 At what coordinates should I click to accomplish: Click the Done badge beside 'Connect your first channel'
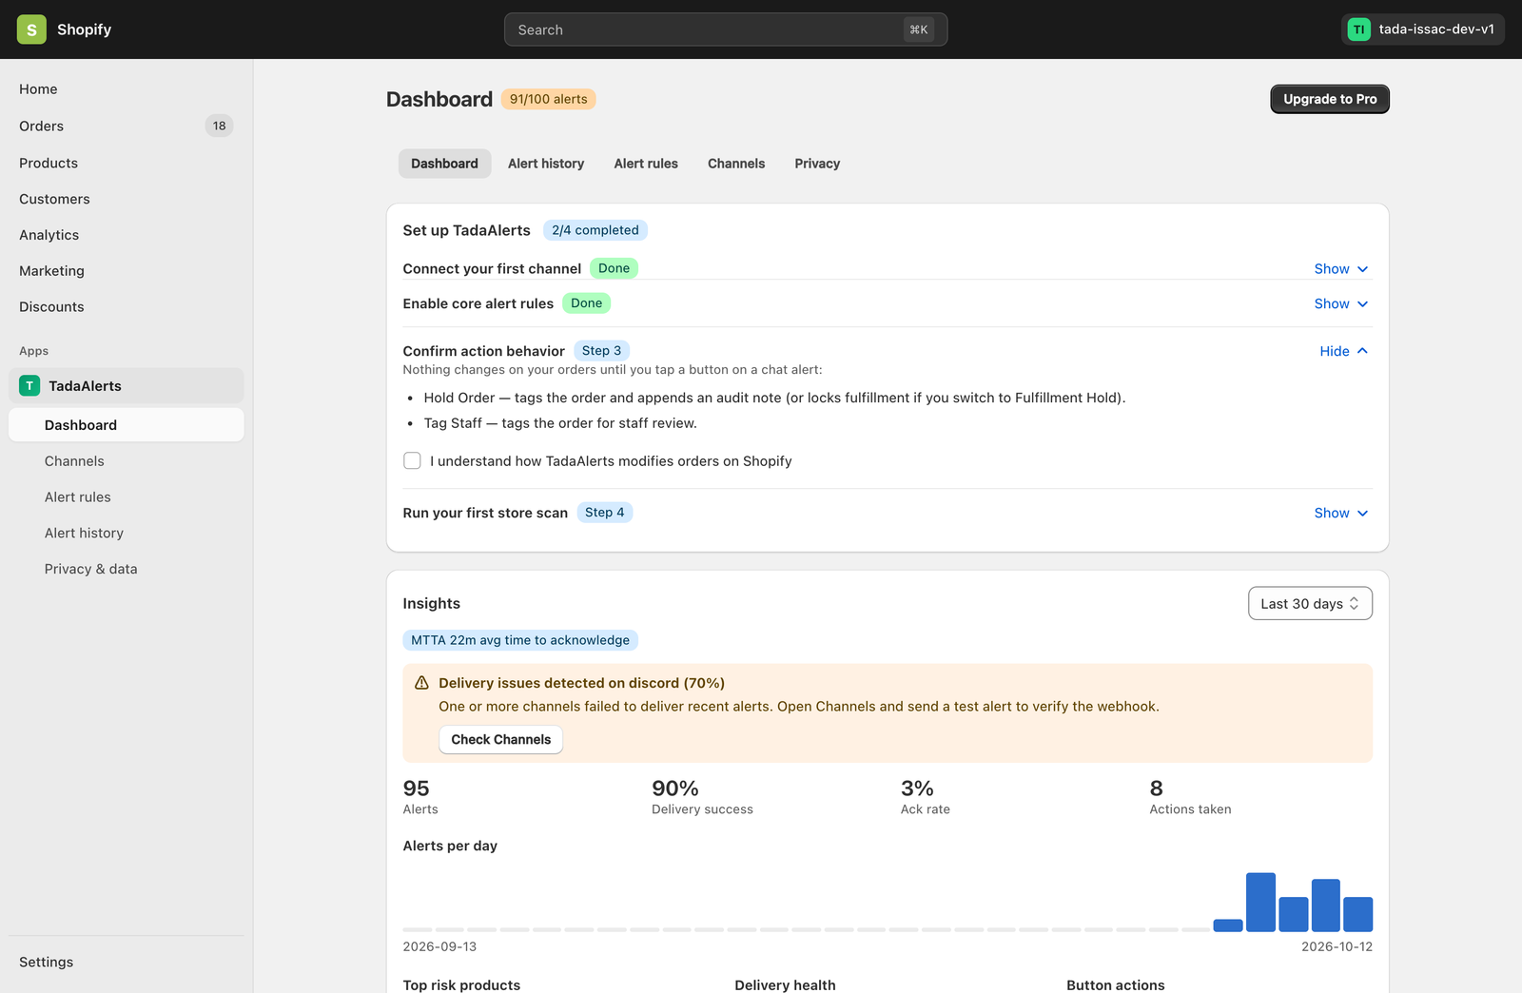click(614, 268)
